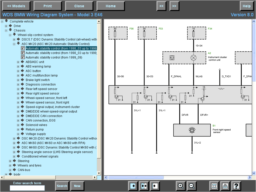Expand the DSC5.7 Dynamic Stability Control node

click(x=14, y=39)
